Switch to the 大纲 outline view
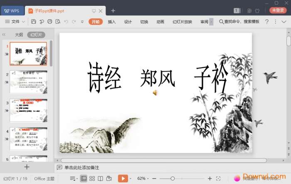 pyautogui.click(x=19, y=35)
